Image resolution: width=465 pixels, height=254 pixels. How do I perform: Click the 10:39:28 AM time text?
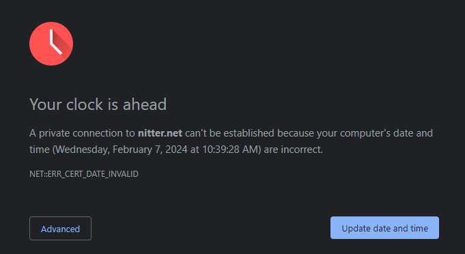click(x=230, y=150)
